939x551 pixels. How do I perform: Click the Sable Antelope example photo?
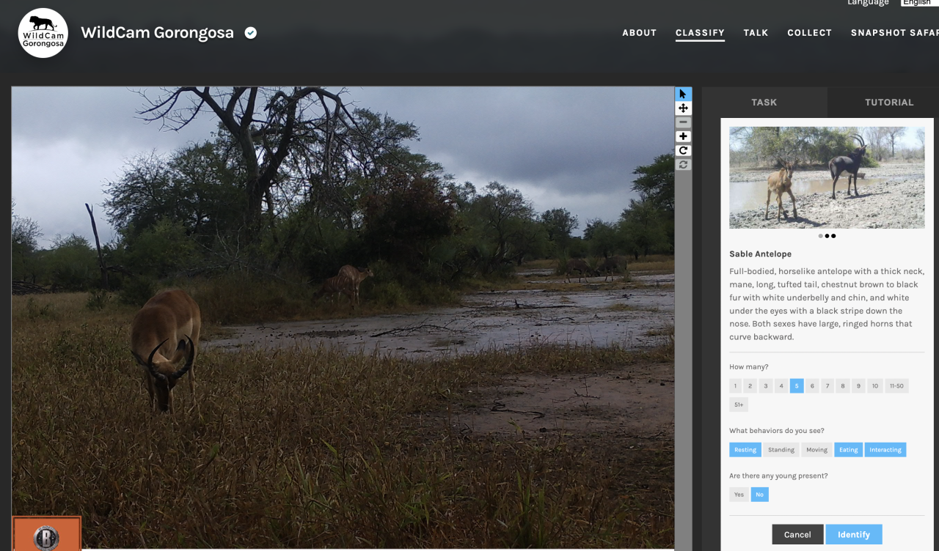click(x=827, y=177)
